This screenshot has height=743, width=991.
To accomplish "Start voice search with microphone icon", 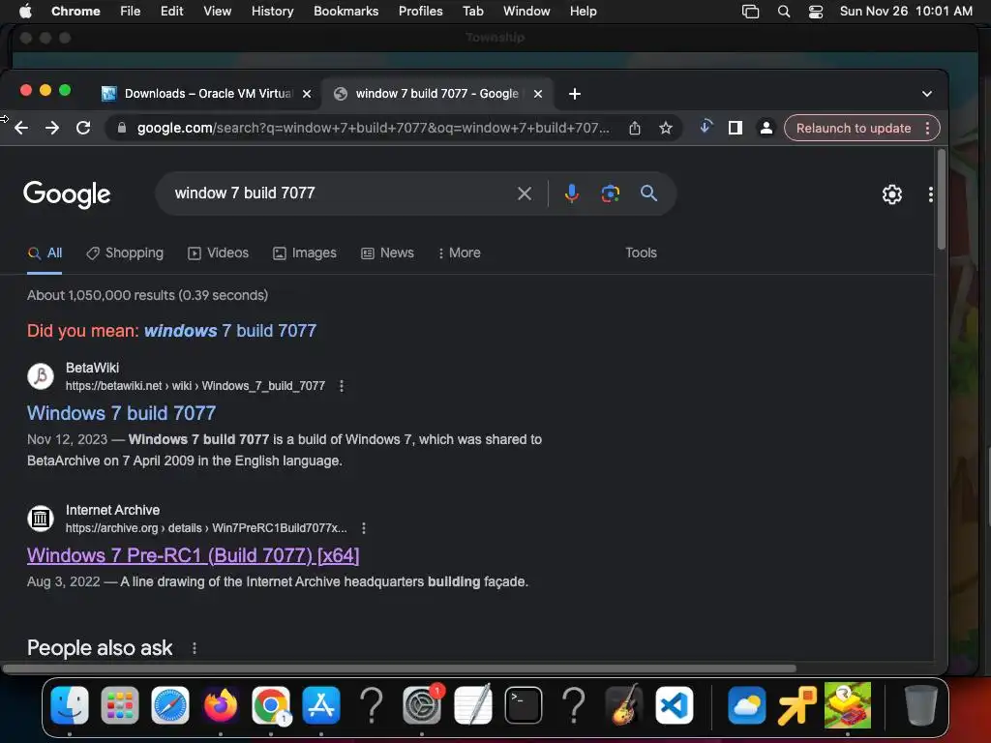I will click(x=571, y=193).
